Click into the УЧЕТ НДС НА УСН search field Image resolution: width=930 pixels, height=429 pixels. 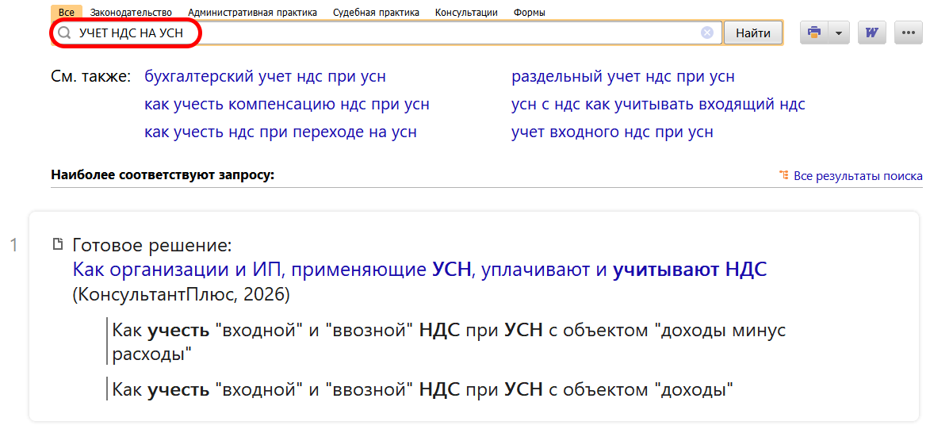[387, 33]
